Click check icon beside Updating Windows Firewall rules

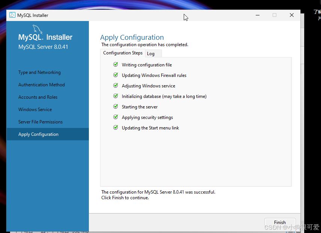click(115, 75)
